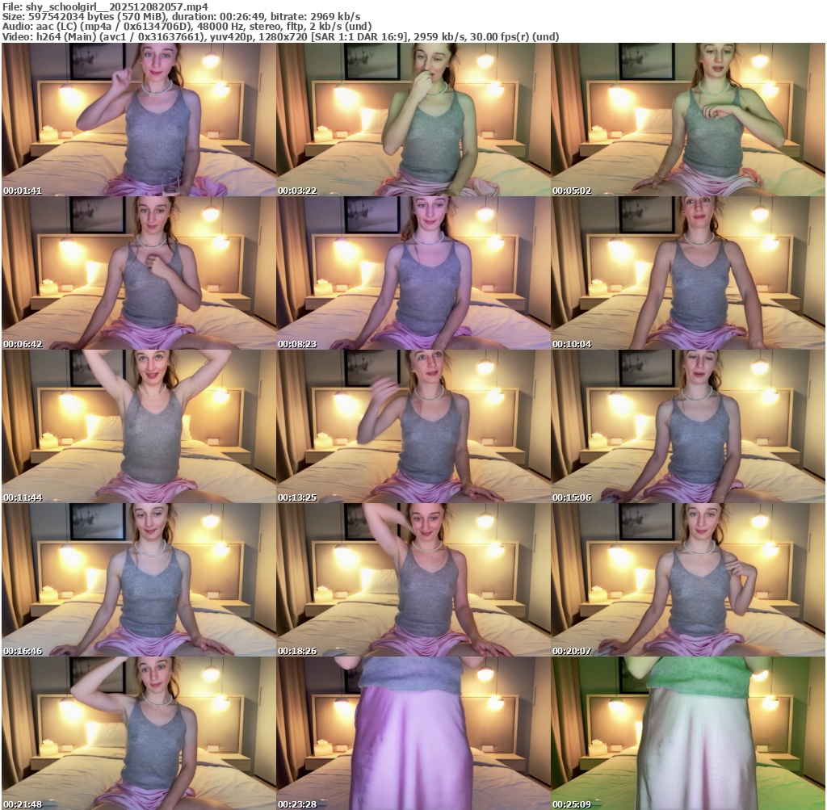Select the frame marked 00:13:25
This screenshot has width=827, height=810.
tap(413, 426)
